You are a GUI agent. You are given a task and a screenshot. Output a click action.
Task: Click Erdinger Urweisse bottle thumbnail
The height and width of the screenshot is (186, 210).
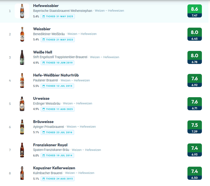(x=22, y=104)
